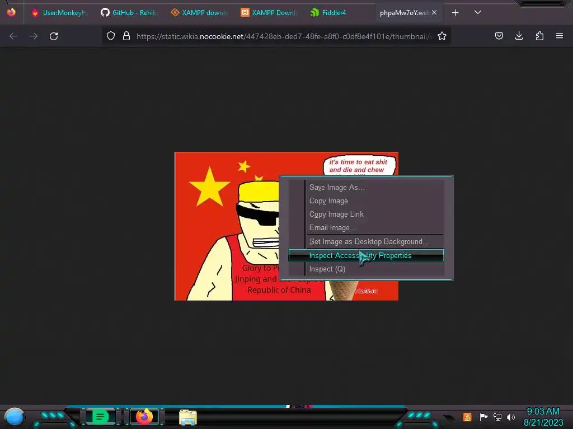
Task: Click the orange Java tray icon
Action: click(x=467, y=417)
